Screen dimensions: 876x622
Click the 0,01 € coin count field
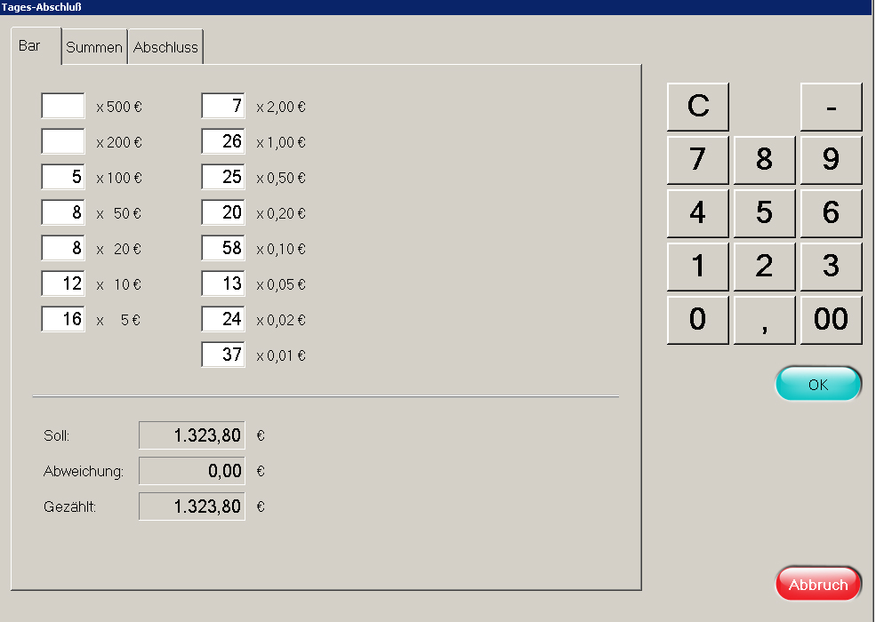[x=223, y=355]
